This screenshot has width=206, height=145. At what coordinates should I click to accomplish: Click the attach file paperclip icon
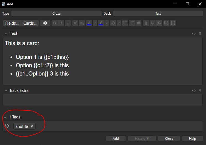coord(146,23)
